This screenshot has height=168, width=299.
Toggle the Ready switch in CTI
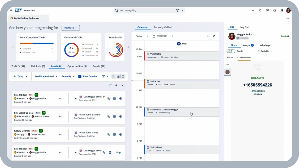(231, 51)
